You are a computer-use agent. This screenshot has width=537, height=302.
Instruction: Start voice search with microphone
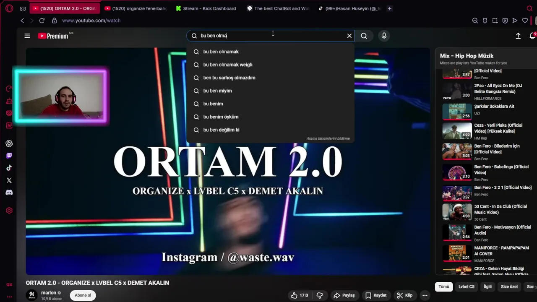tap(384, 36)
